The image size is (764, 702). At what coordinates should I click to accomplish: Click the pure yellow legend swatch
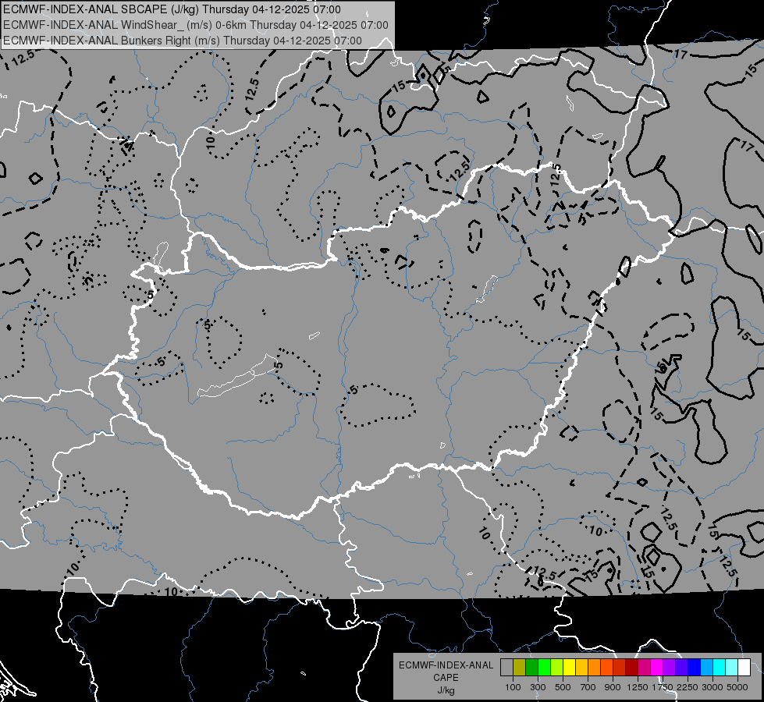pyautogui.click(x=569, y=668)
